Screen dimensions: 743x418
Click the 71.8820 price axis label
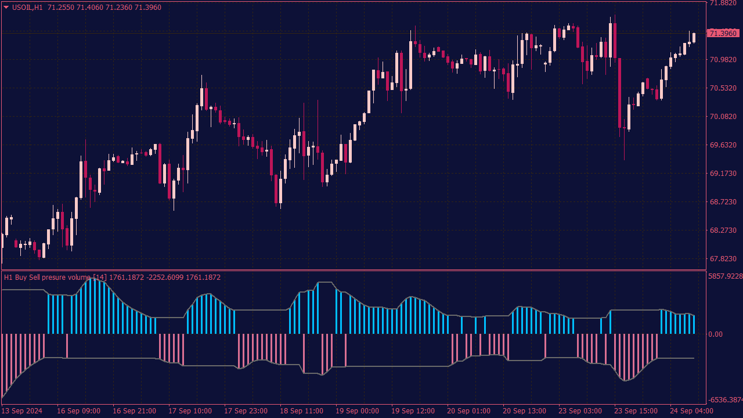723,3
